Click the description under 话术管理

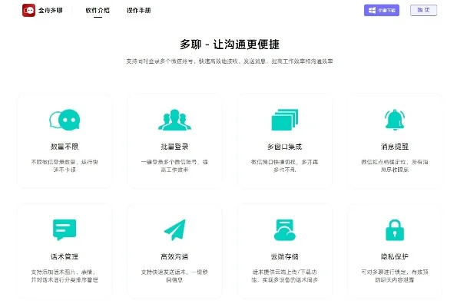pyautogui.click(x=65, y=276)
